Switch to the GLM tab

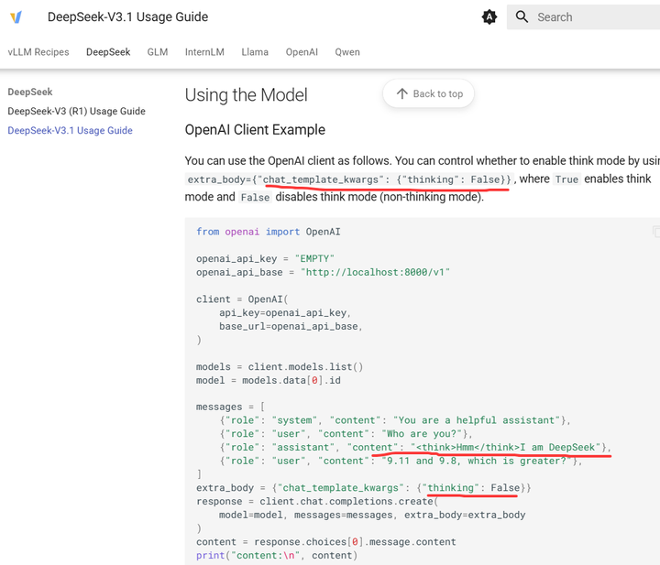pyautogui.click(x=158, y=52)
